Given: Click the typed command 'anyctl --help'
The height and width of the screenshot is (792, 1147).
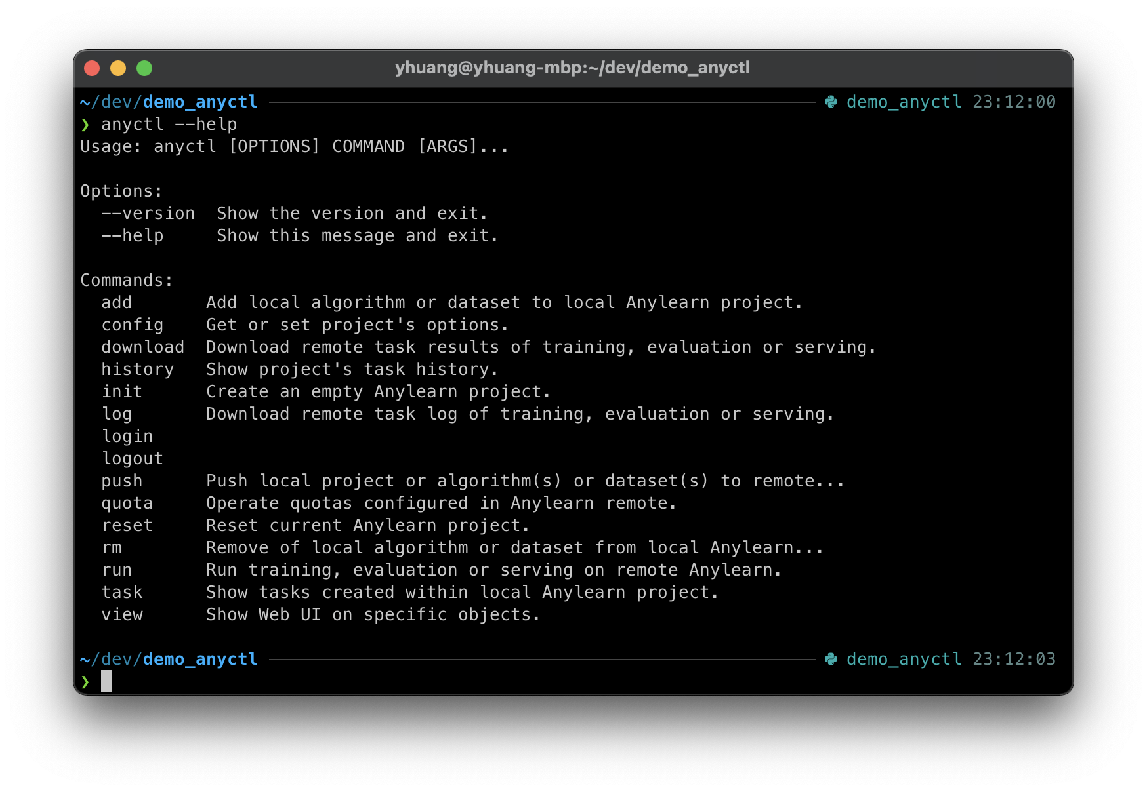Looking at the screenshot, I should [169, 124].
